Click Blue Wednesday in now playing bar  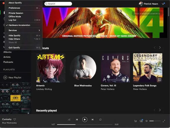point(9,123)
